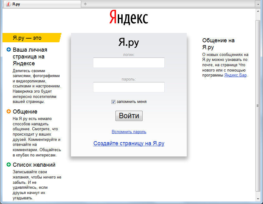Uncheck the "запомнить меня" checkbox
Image resolution: width=263 pixels, height=204 pixels.
coord(113,101)
